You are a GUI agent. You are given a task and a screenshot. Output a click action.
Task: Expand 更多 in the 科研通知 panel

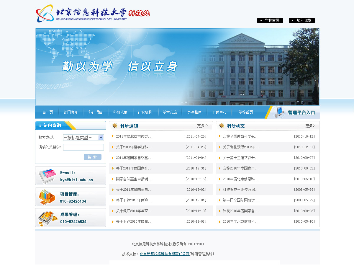tap(203, 126)
